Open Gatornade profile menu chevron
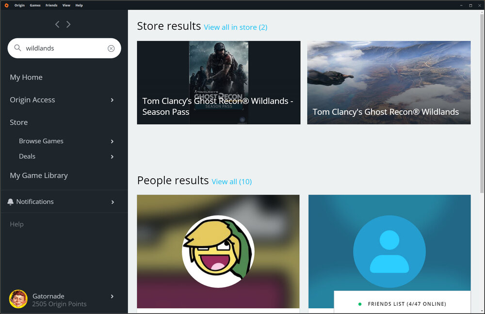The height and width of the screenshot is (314, 485). point(112,297)
